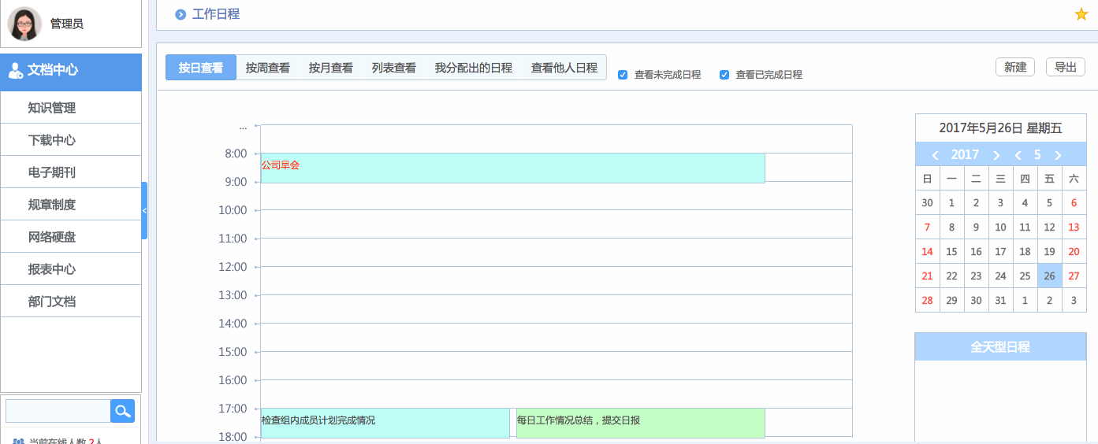Open 查看他人日程 tab
The height and width of the screenshot is (444, 1098).
point(564,68)
